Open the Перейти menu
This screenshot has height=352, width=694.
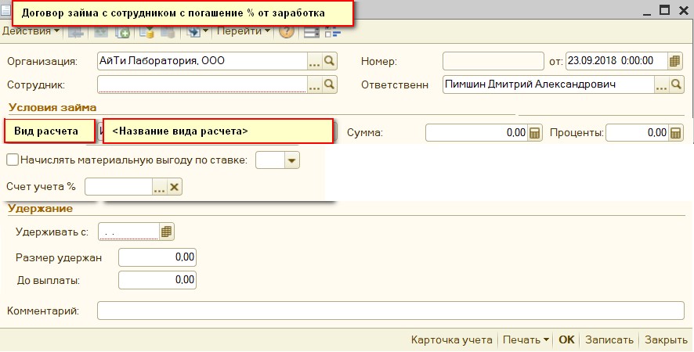click(x=243, y=31)
